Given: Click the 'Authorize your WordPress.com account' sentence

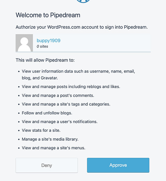Looking at the screenshot, I should [82, 27].
